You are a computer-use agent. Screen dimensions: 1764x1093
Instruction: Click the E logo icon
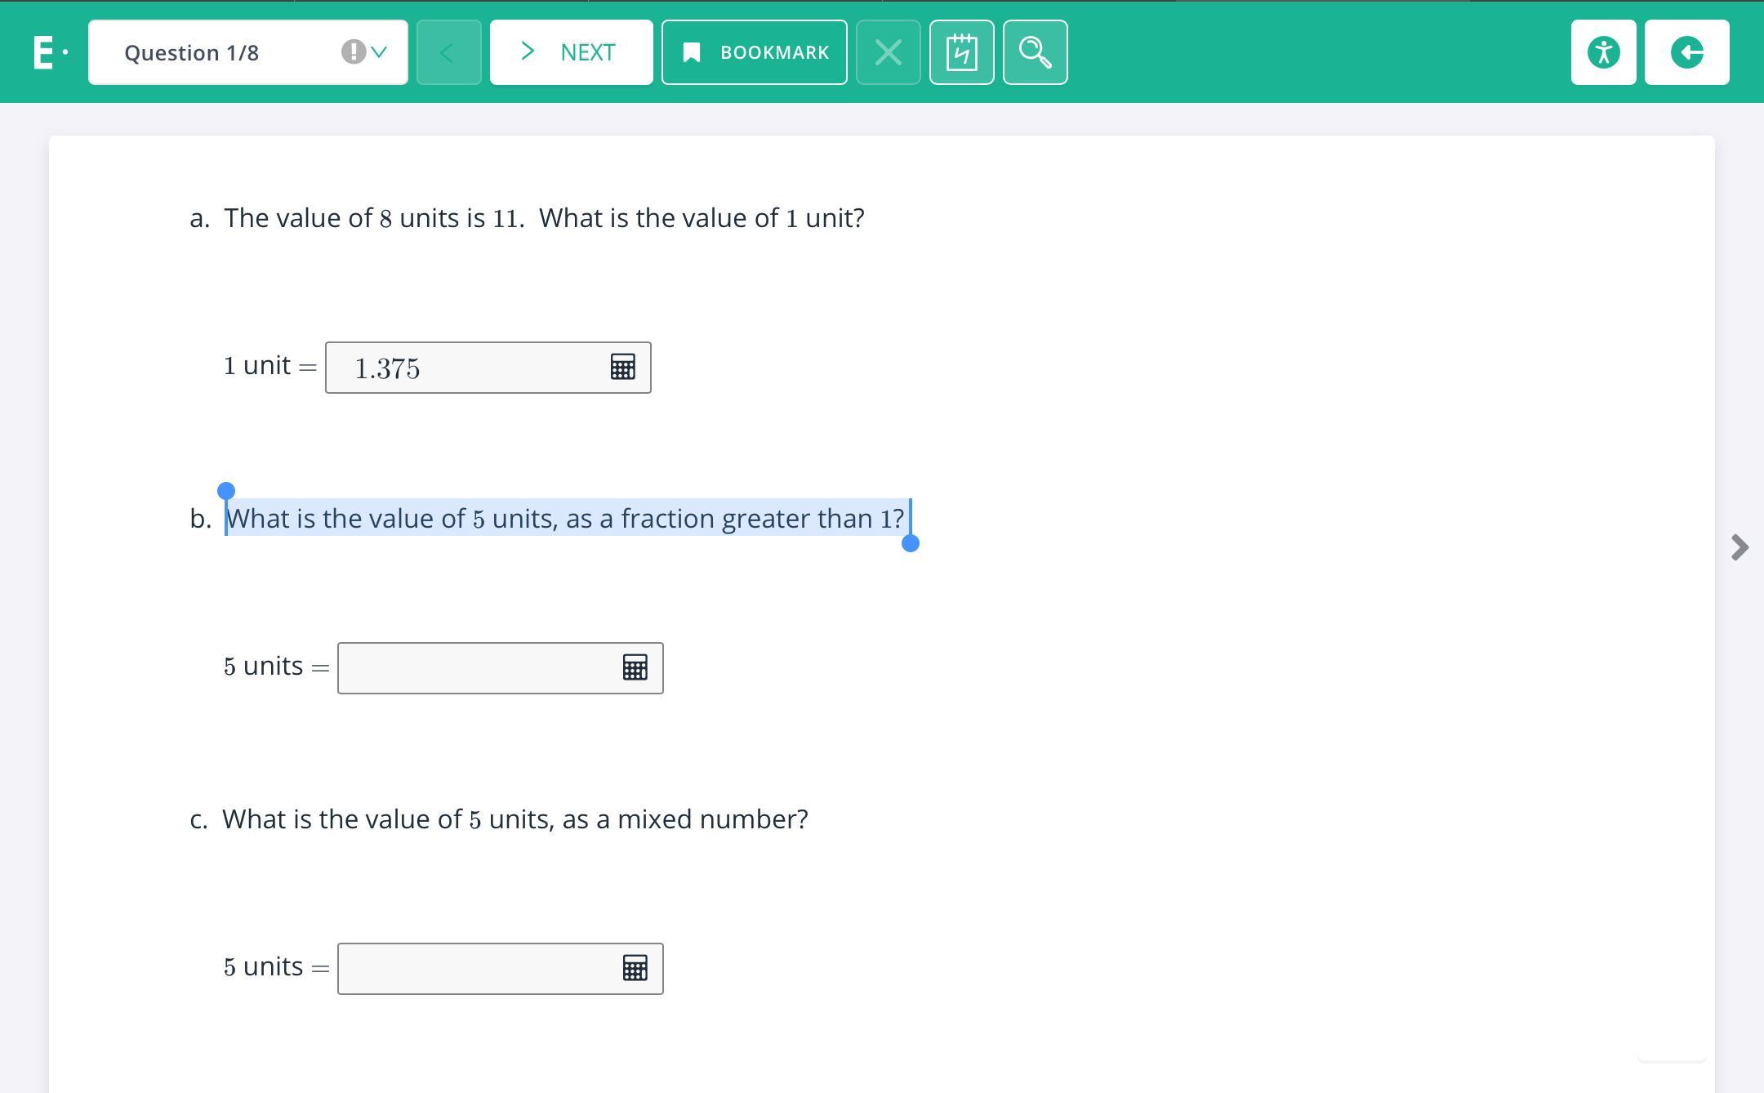(44, 52)
